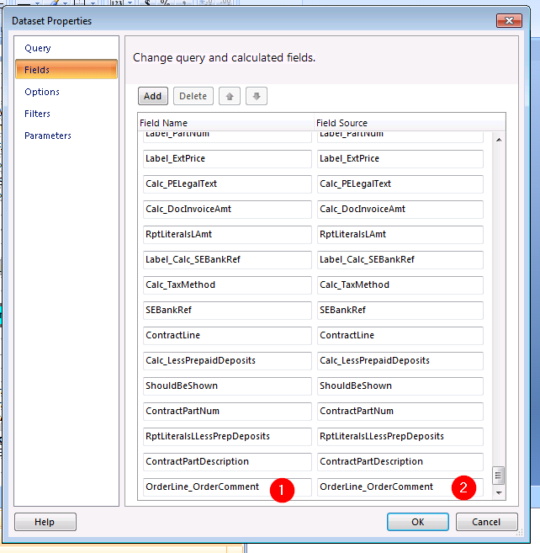Click the ShouldBeShown field name box

(x=227, y=386)
